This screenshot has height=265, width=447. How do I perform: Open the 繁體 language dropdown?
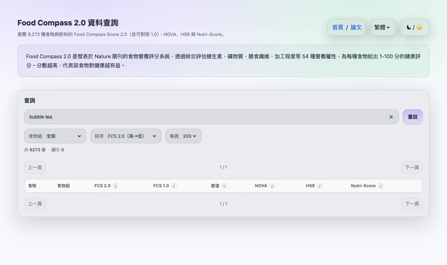[x=383, y=27]
